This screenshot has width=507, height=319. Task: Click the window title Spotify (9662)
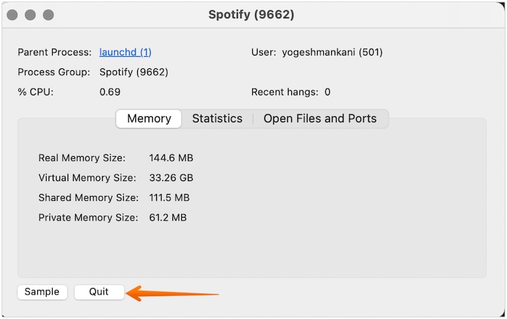click(251, 15)
